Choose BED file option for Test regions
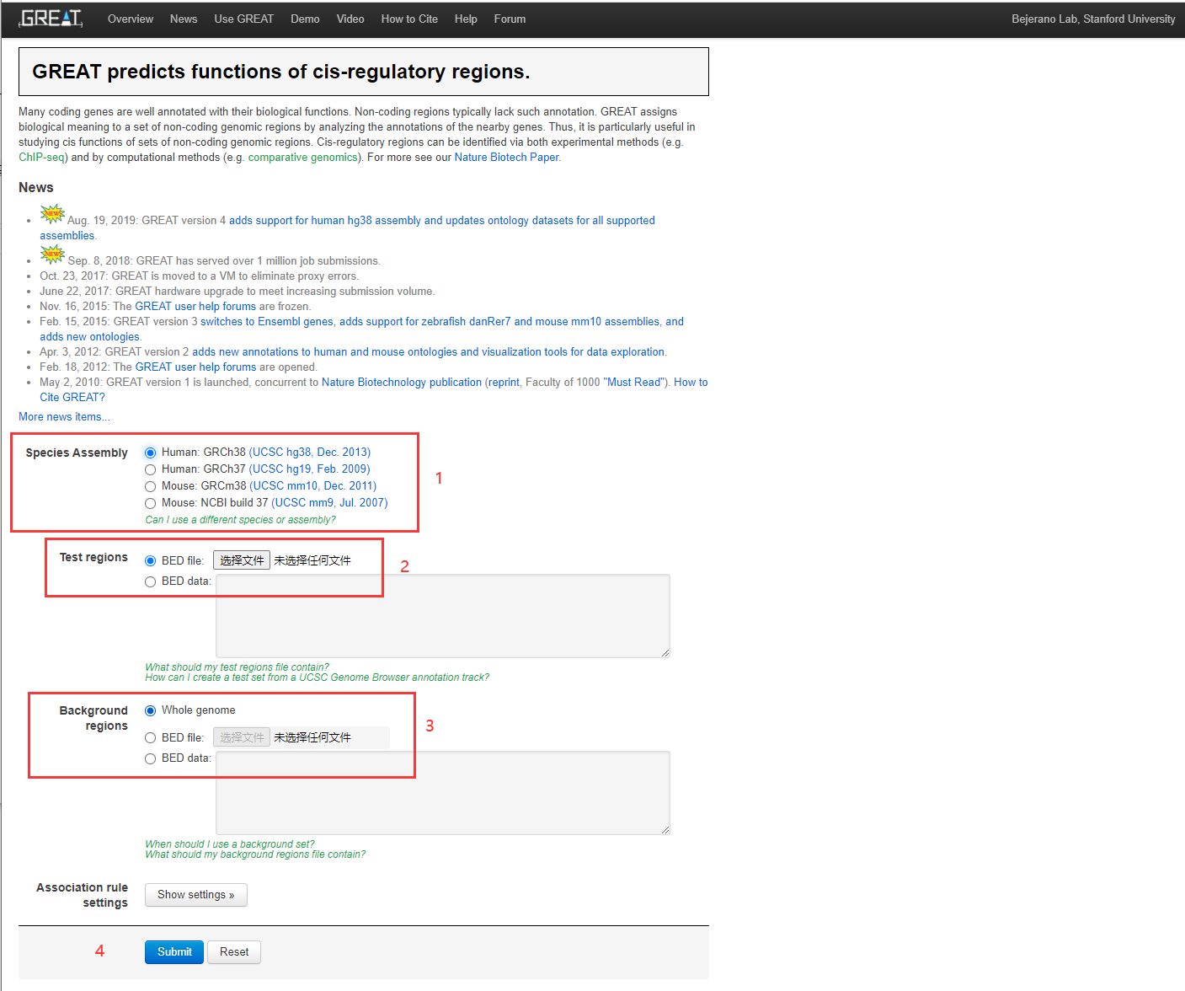The image size is (1185, 991). [x=150, y=560]
